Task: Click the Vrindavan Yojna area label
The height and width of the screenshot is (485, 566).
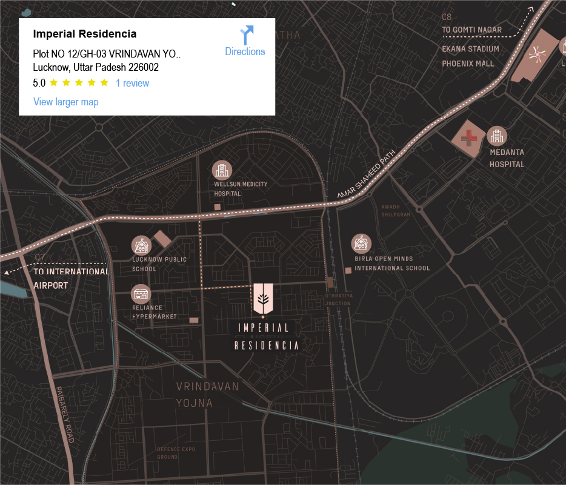Action: (207, 394)
